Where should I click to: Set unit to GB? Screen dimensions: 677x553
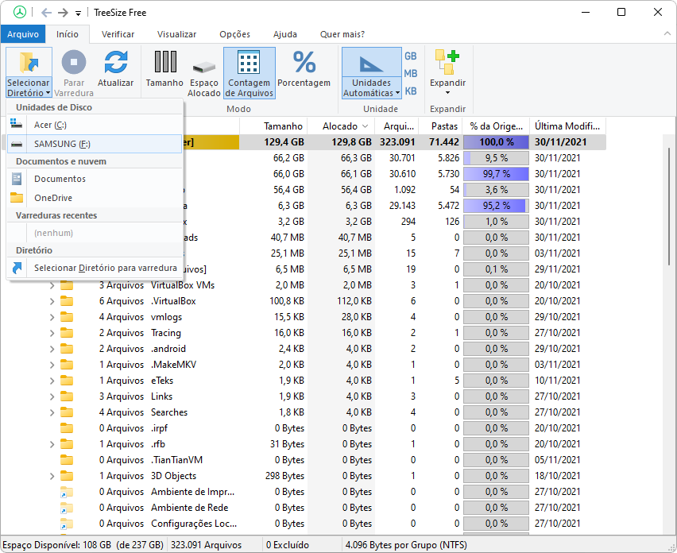pos(411,56)
